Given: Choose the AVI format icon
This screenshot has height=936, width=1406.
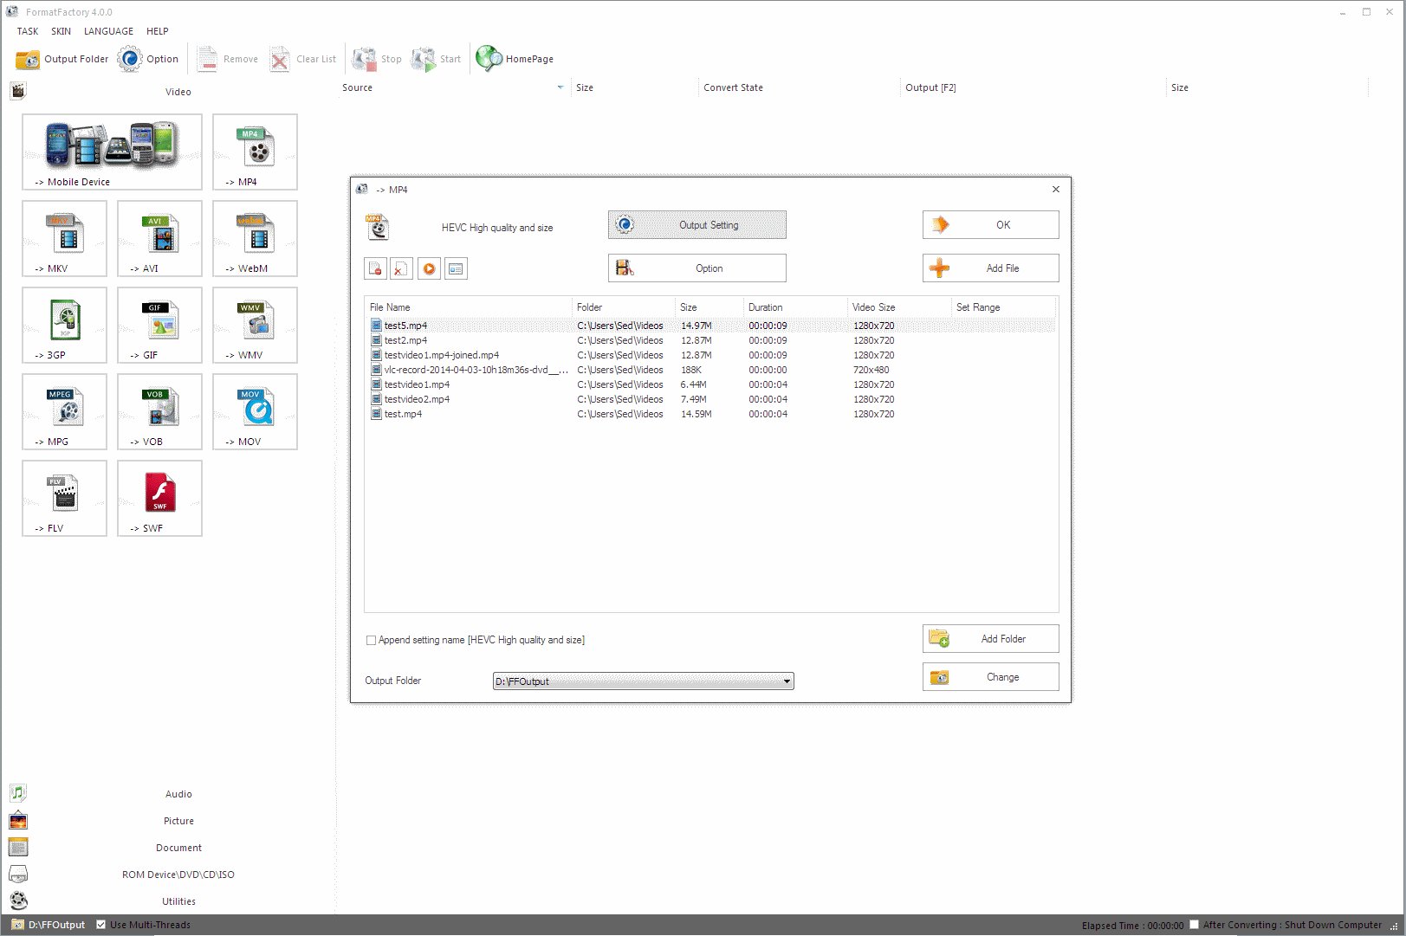Looking at the screenshot, I should [x=159, y=238].
